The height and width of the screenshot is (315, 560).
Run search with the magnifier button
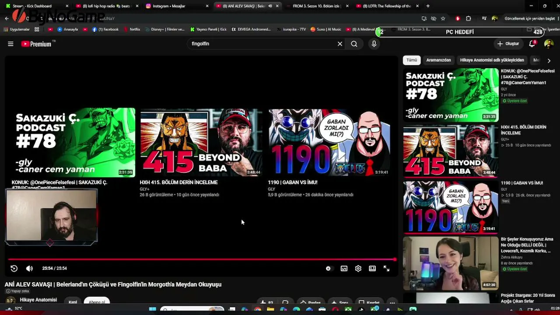tap(354, 44)
